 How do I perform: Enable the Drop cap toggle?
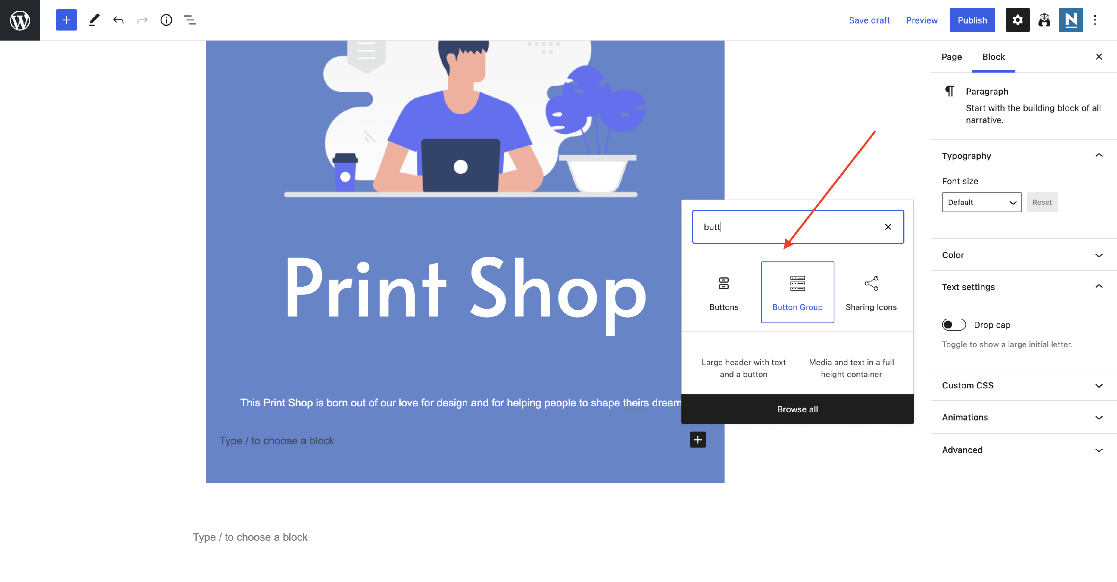point(954,324)
